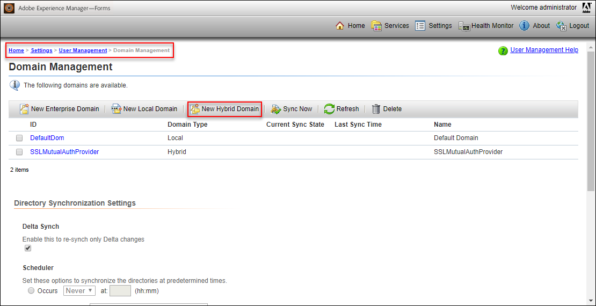Click the Sync Now icon

point(276,109)
